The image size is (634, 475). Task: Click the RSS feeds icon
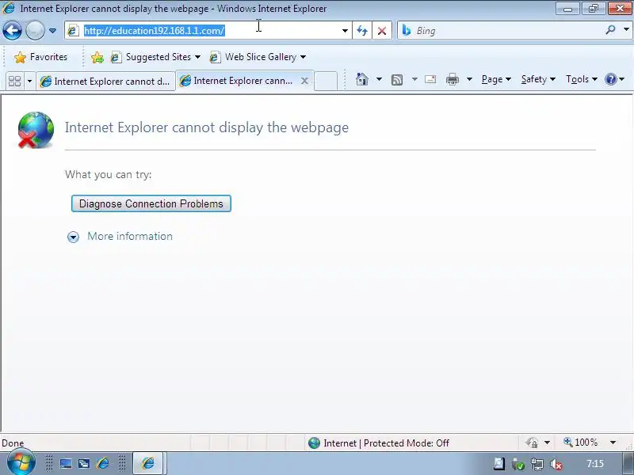(397, 80)
